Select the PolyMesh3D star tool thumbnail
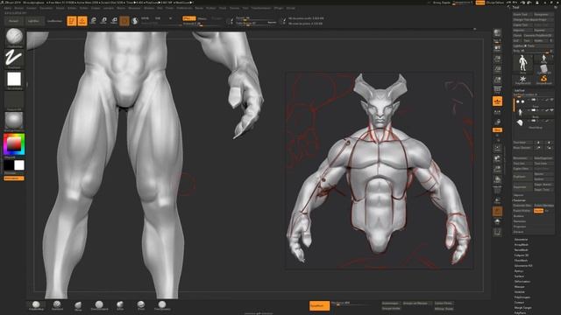Screen dimensions: 561x315 522,80
